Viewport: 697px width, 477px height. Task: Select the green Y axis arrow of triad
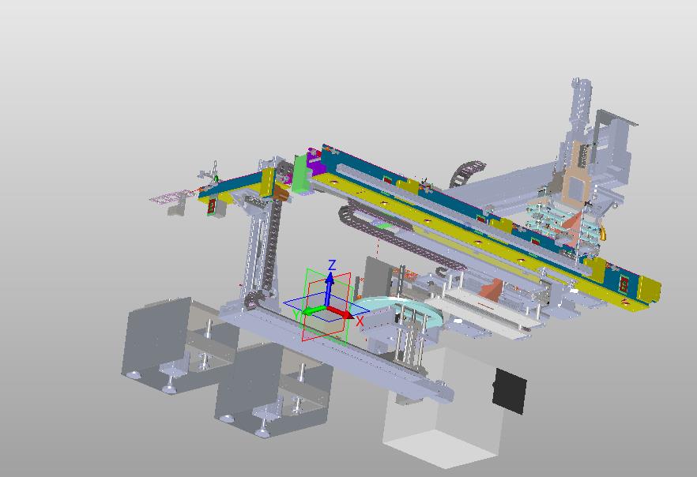[x=315, y=310]
